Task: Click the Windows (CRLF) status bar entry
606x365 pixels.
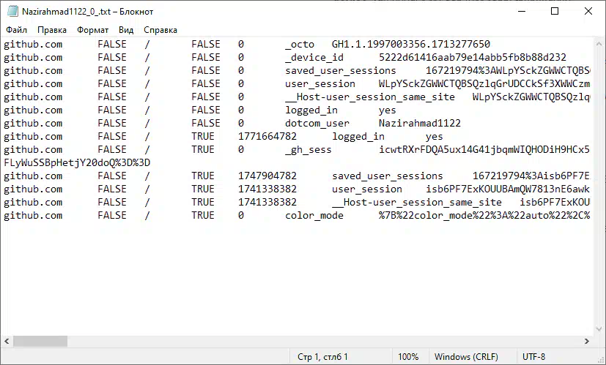Action: [466, 357]
